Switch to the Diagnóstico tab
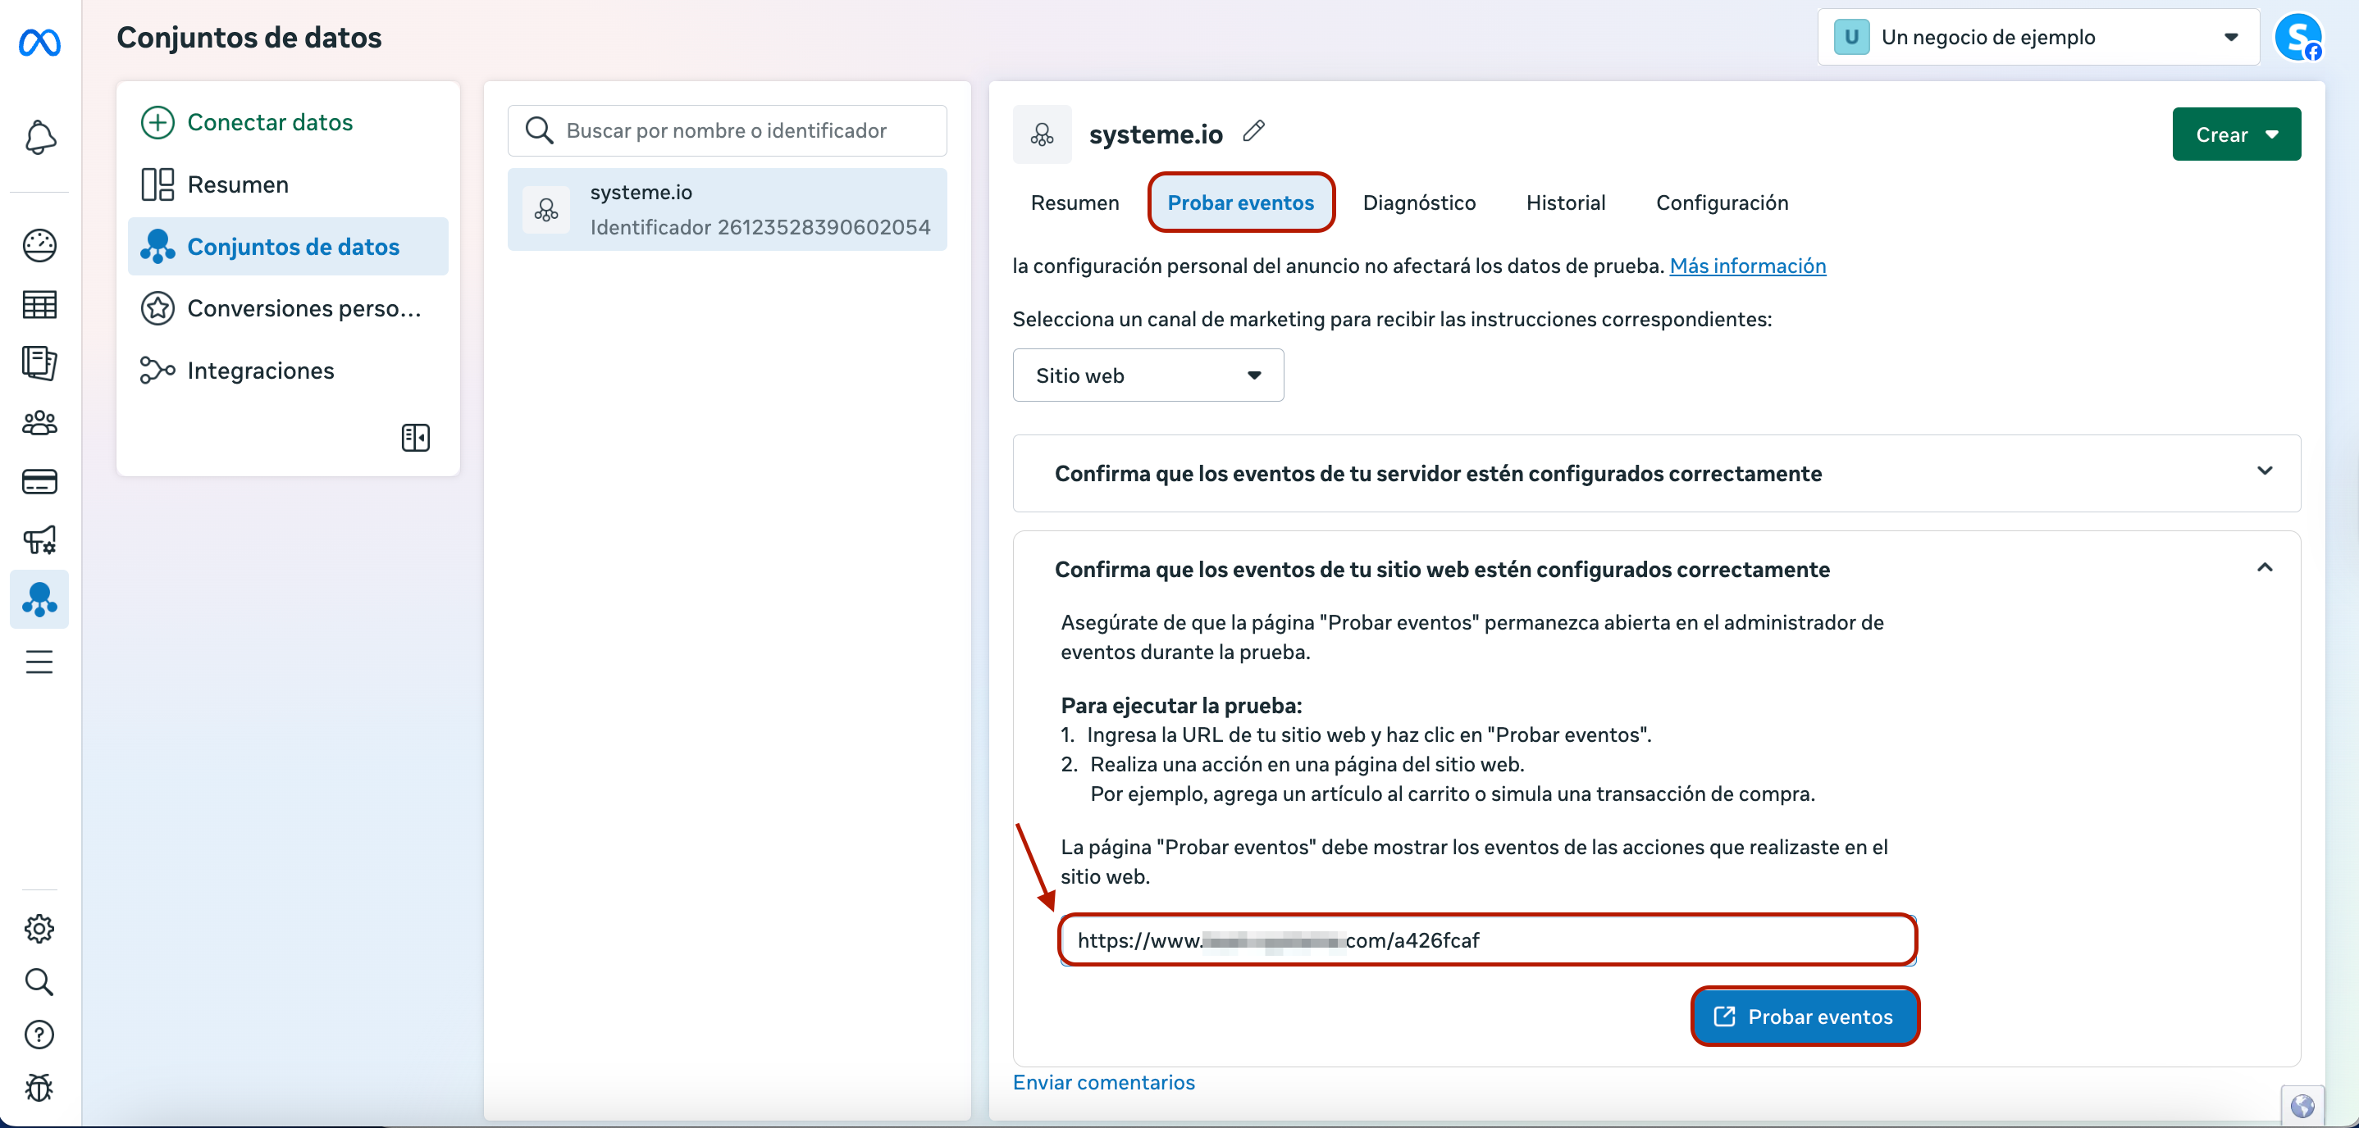The width and height of the screenshot is (2359, 1128). point(1418,202)
